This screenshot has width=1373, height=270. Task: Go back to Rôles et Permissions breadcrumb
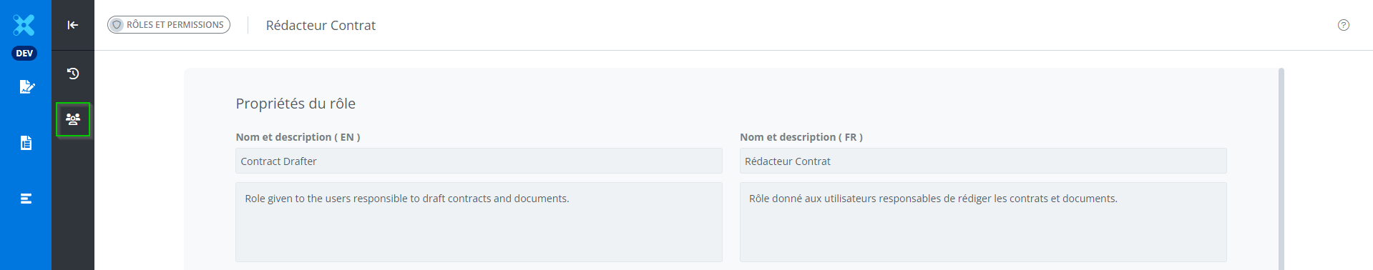coord(169,25)
